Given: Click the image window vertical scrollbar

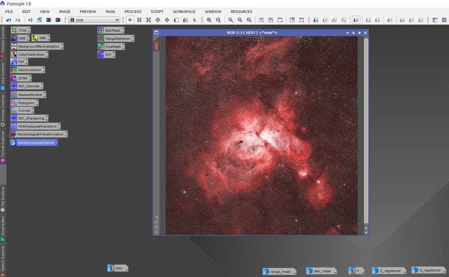Looking at the screenshot, I should click(366, 131).
